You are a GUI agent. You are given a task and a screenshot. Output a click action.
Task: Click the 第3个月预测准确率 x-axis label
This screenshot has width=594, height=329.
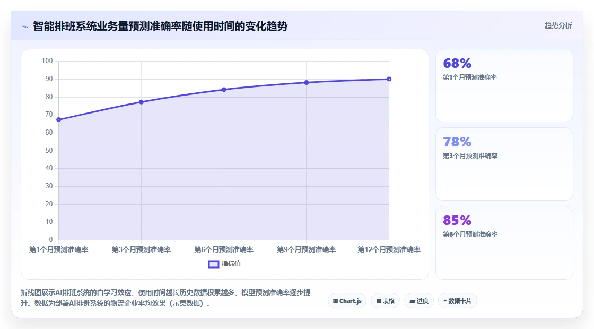pos(141,249)
